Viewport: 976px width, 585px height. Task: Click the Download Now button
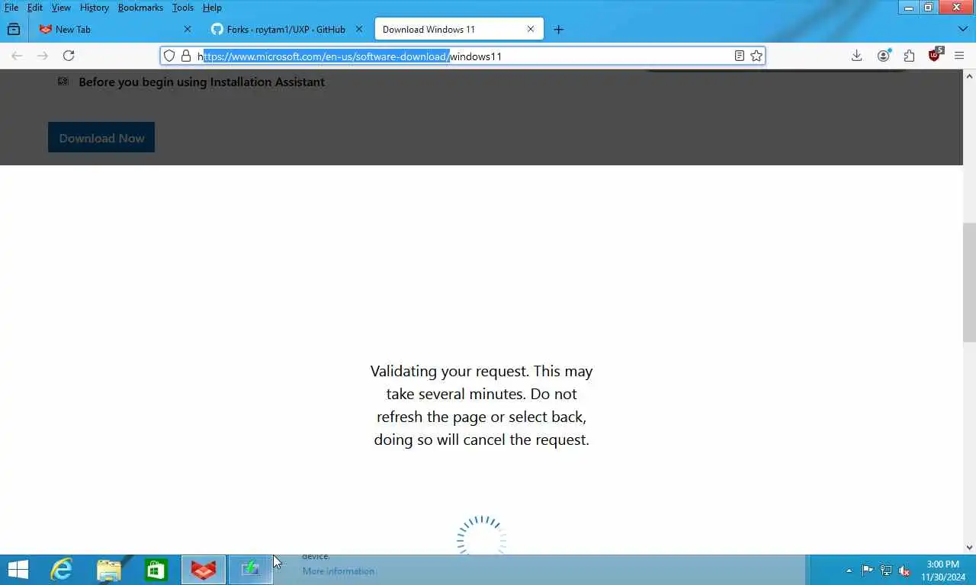pos(101,137)
